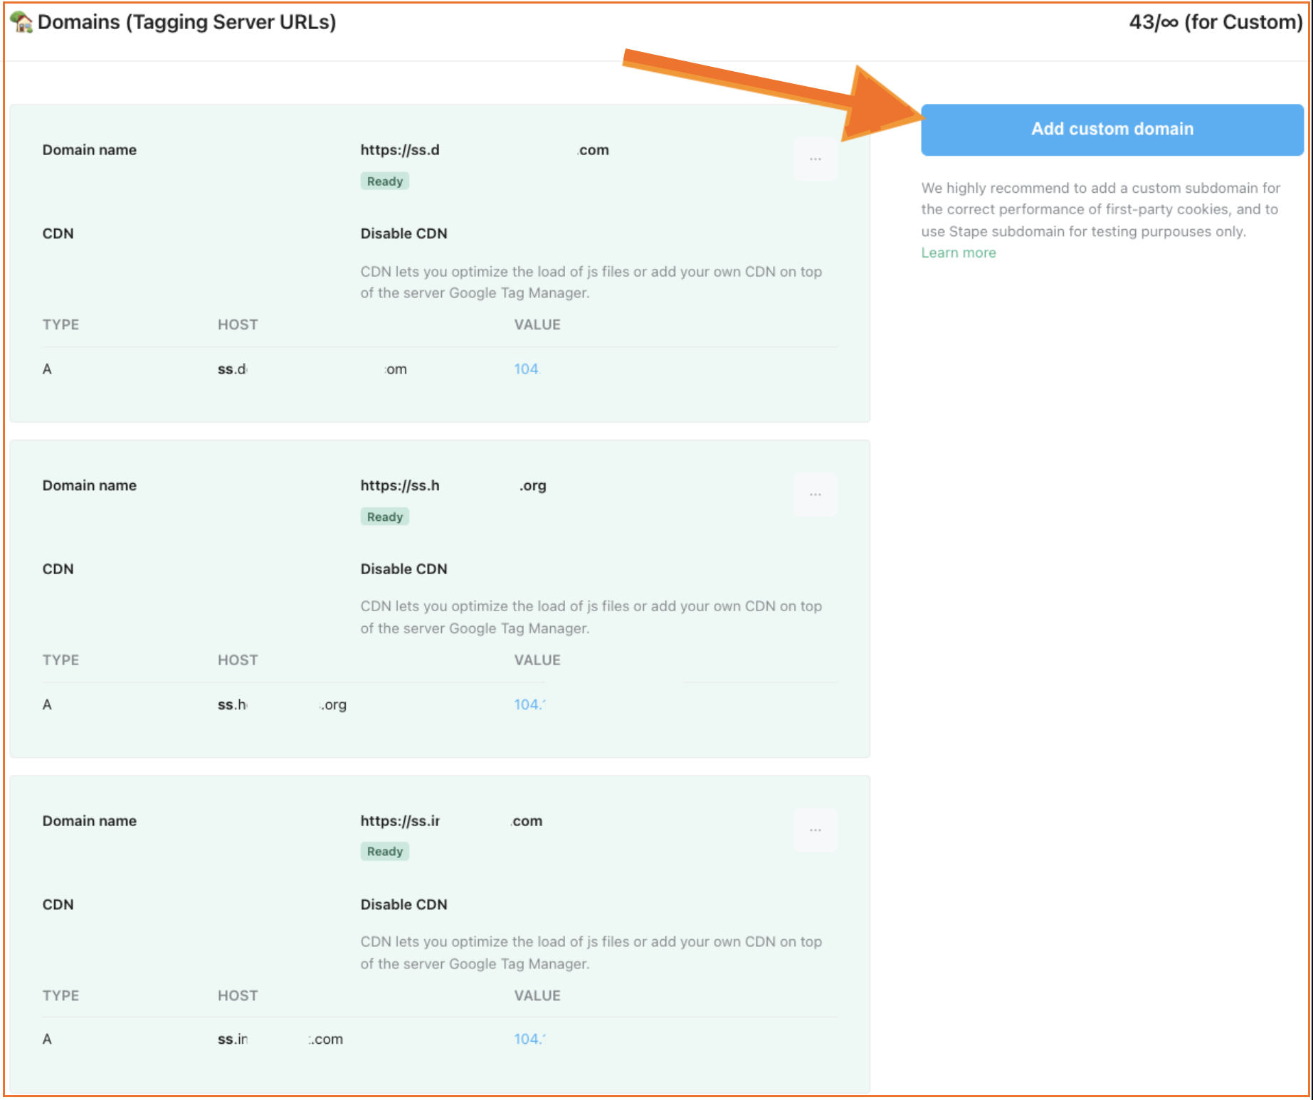Viewport: 1313px width, 1100px height.
Task: Click the Ready badge on the .org domain
Action: (384, 516)
